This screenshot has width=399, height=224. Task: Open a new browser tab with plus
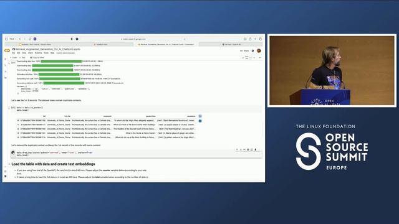click(x=255, y=39)
